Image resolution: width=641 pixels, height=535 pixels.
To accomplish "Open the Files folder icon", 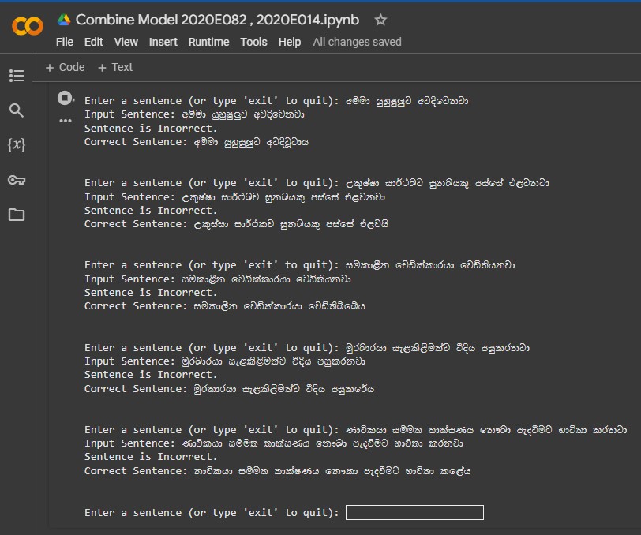I will (16, 215).
